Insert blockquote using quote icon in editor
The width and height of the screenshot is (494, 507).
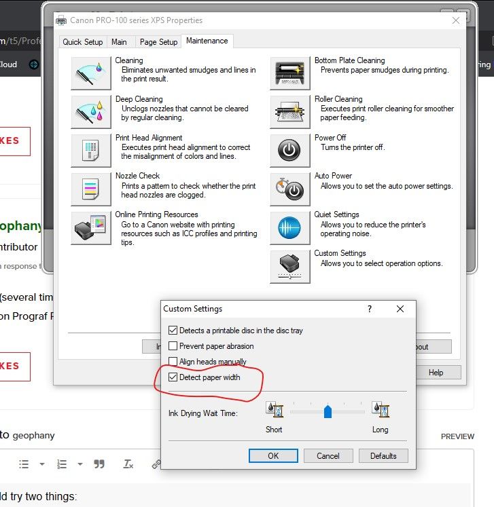(99, 464)
